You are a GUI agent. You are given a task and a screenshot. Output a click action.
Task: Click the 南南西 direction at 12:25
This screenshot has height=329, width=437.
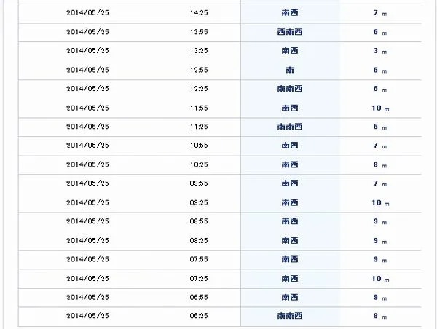290,89
